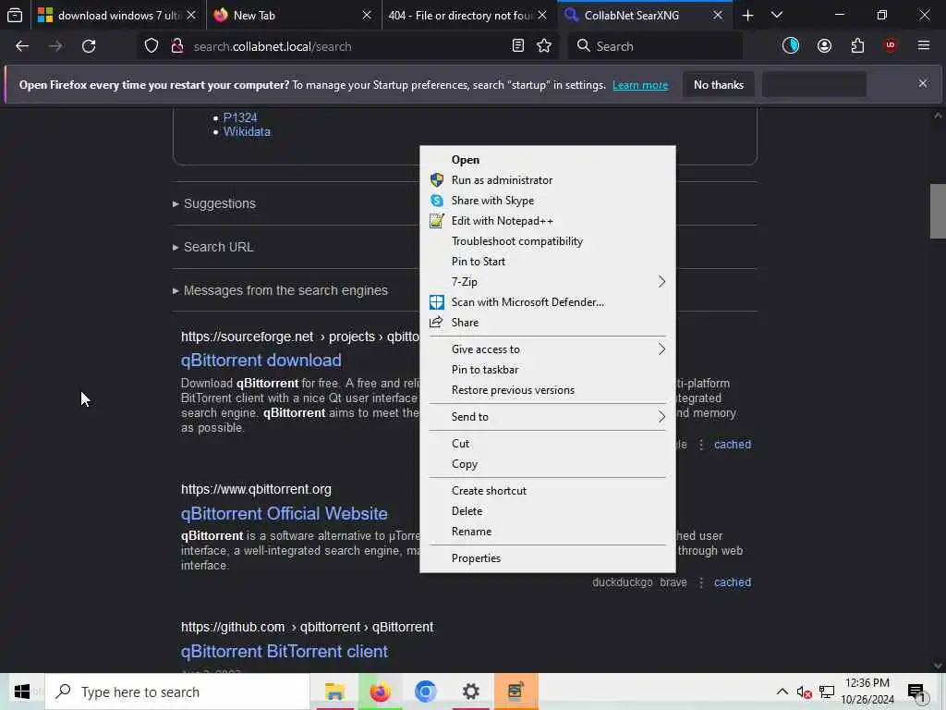Image resolution: width=946 pixels, height=710 pixels.
Task: Expand the Send to submenu
Action: (548, 417)
